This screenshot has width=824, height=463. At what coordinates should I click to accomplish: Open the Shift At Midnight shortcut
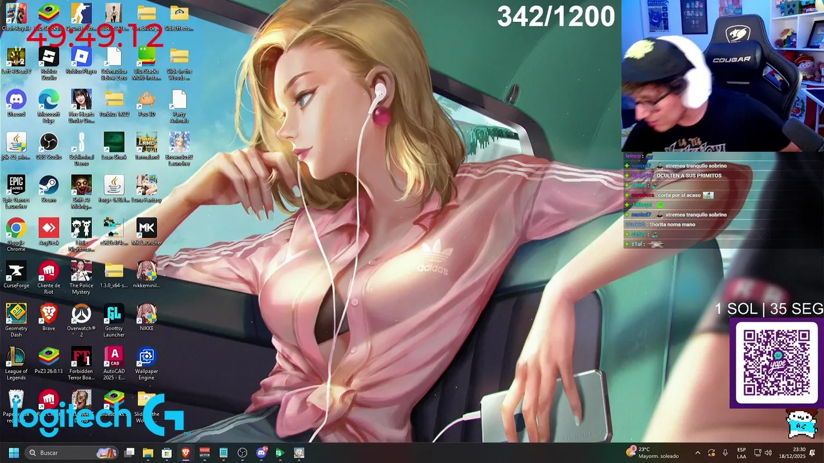(81, 192)
